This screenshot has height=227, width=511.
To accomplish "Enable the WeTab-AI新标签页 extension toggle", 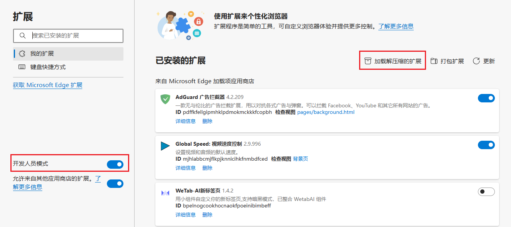I will tap(486, 192).
